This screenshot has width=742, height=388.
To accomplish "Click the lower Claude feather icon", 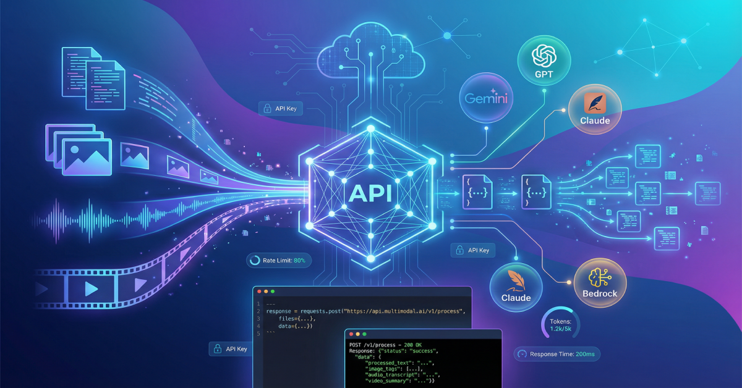I will (516, 287).
